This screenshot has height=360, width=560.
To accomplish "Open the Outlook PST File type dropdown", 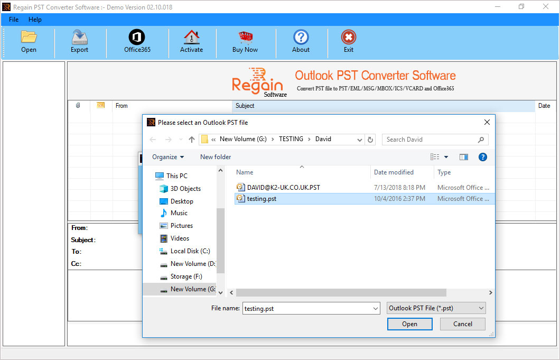I will click(436, 308).
